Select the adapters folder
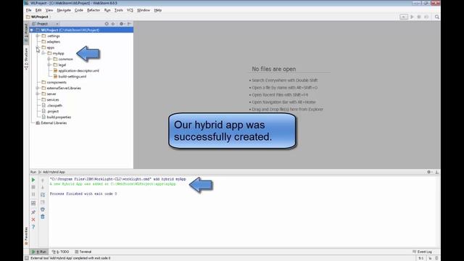Screen dimensions: 464x261 pyautogui.click(x=51, y=42)
